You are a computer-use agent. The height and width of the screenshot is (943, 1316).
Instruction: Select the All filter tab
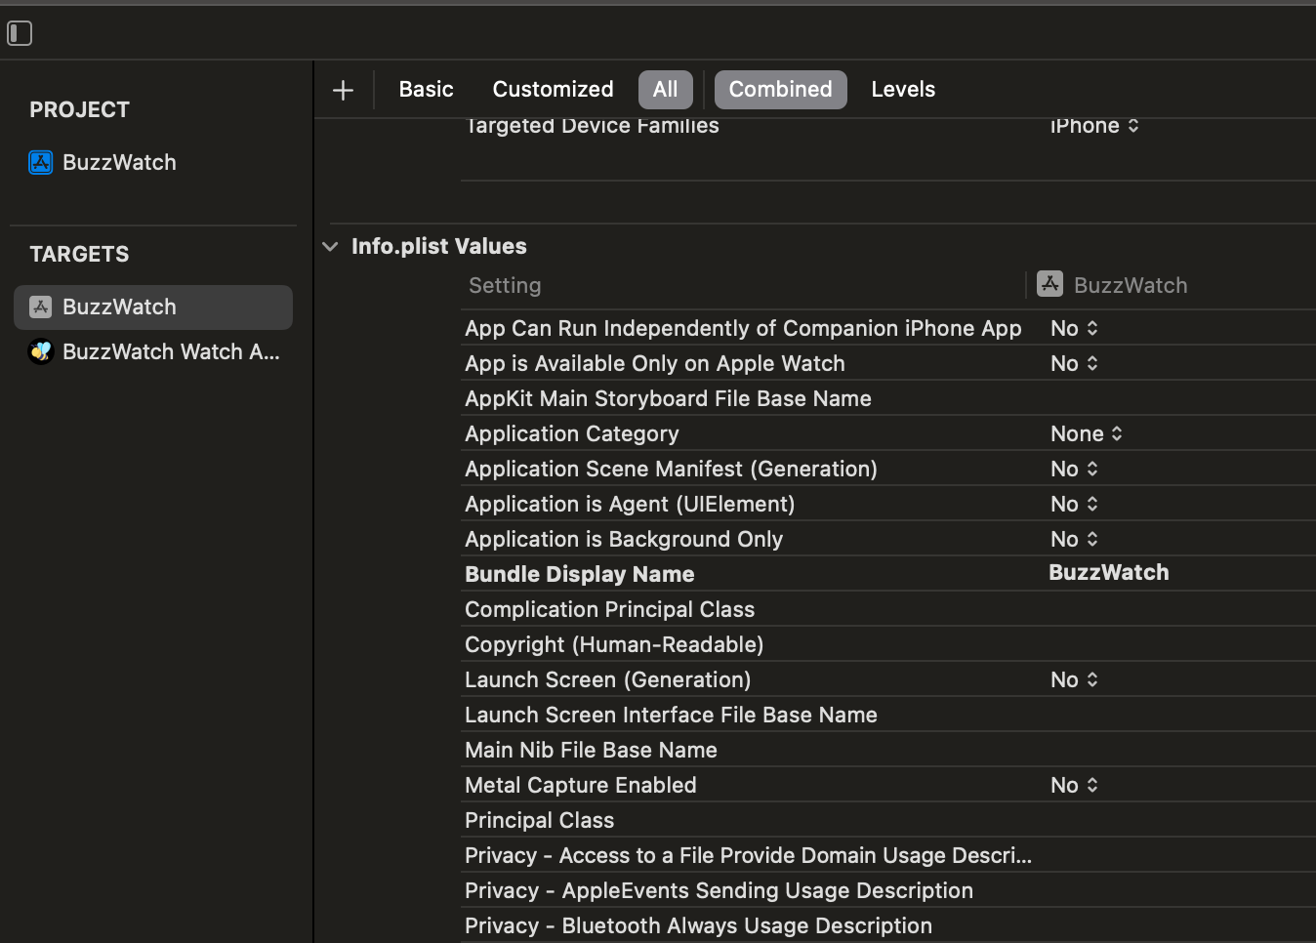666,89
